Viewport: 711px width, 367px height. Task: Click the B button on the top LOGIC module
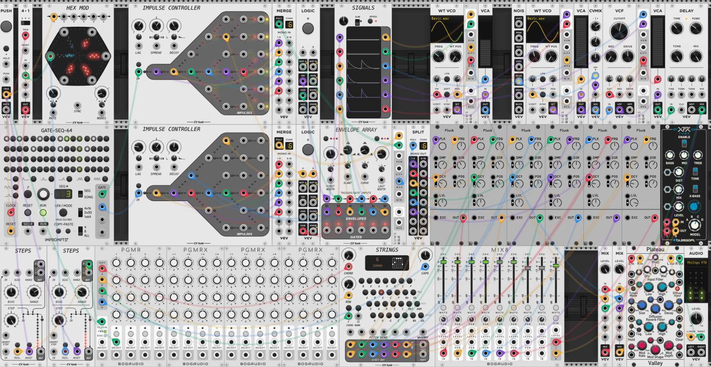308,28
